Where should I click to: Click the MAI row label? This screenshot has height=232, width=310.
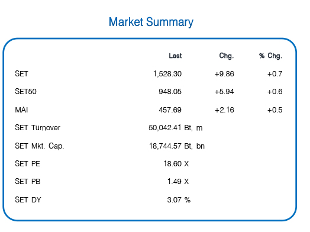[21, 109]
